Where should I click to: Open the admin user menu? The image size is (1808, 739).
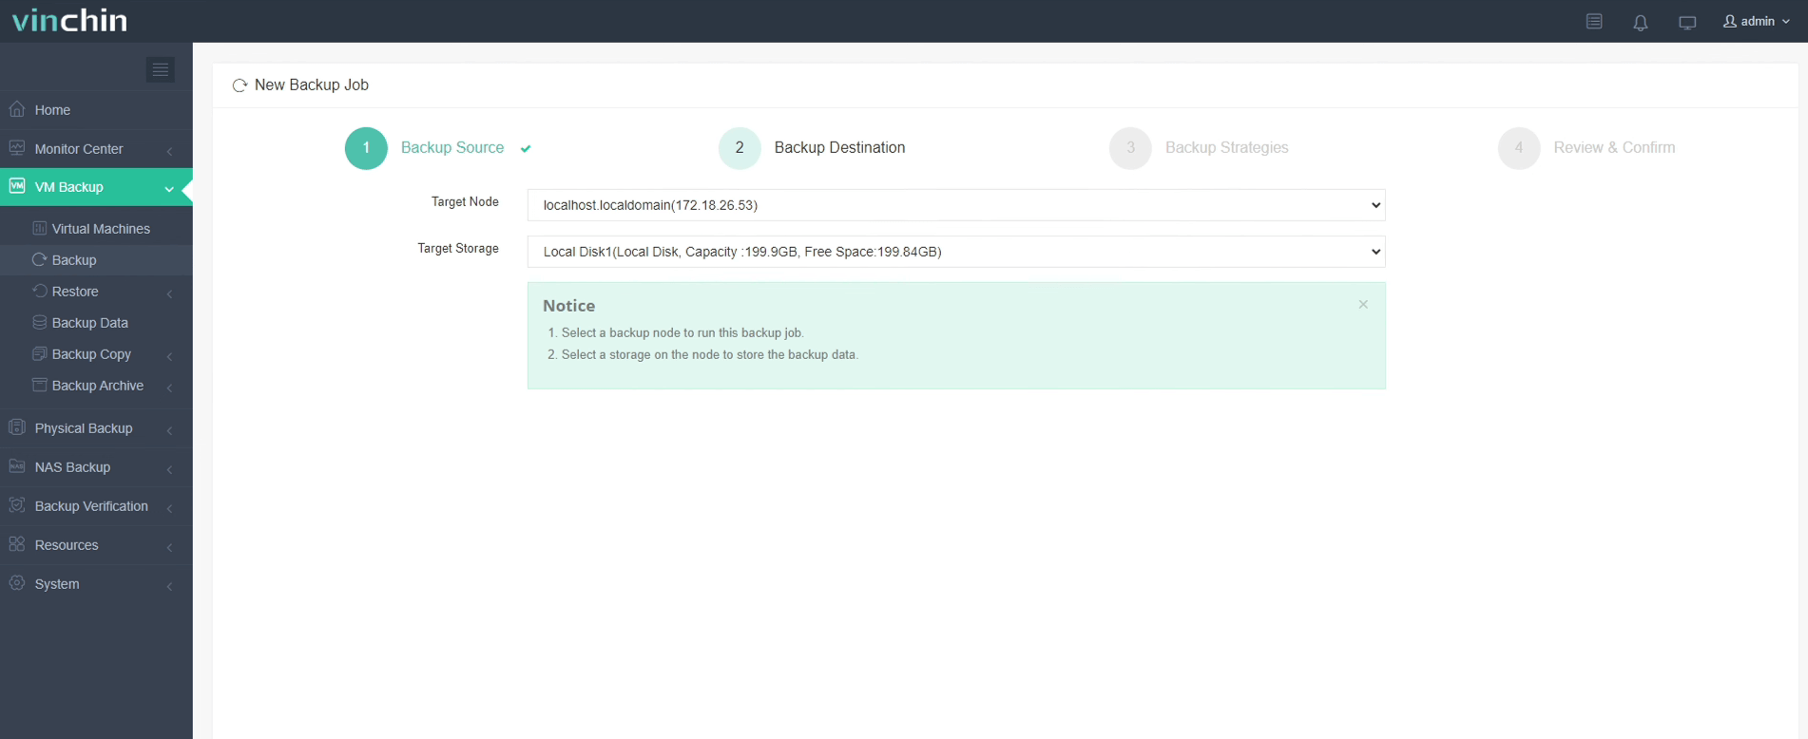(x=1757, y=21)
